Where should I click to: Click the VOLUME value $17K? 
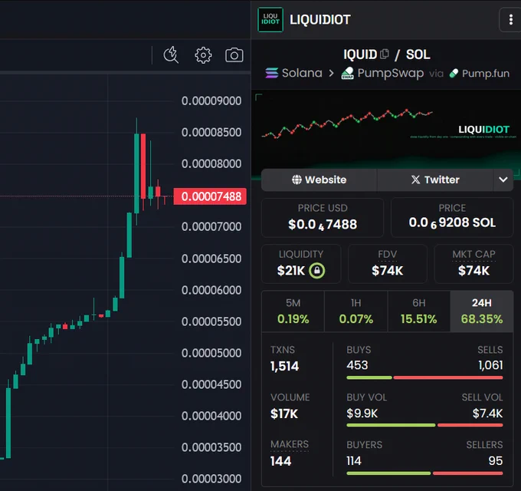click(284, 414)
